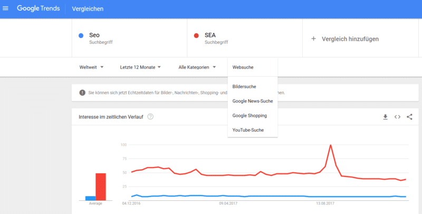Screen dimensions: 422x214
Task: Click the red line peak at 100
Action: coord(331,145)
